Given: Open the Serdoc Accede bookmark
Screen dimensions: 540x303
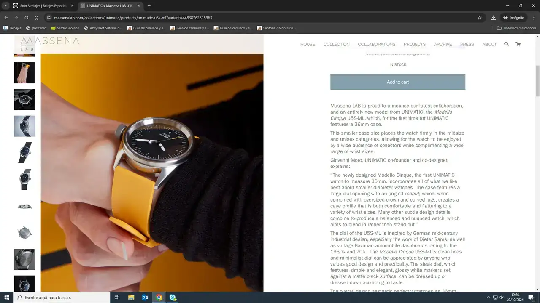Looking at the screenshot, I should click(x=65, y=28).
